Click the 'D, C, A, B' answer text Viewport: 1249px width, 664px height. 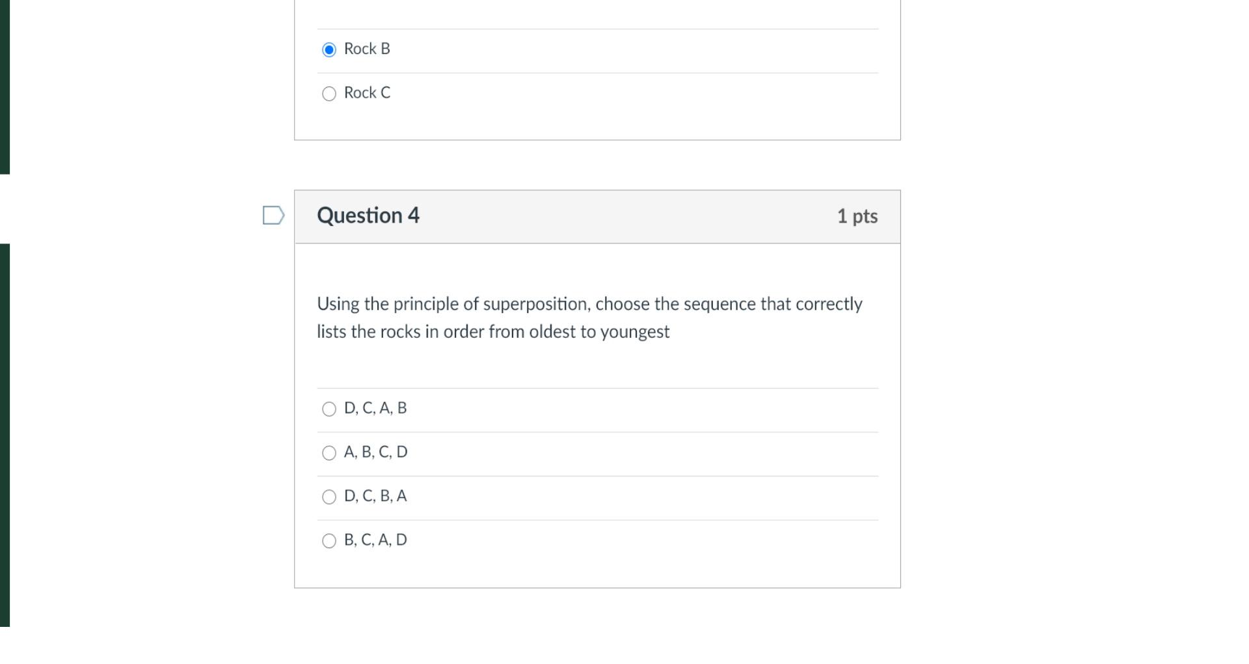click(375, 408)
